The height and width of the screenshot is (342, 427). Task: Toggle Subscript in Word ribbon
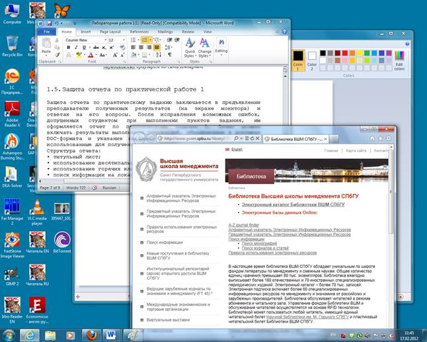(x=104, y=48)
